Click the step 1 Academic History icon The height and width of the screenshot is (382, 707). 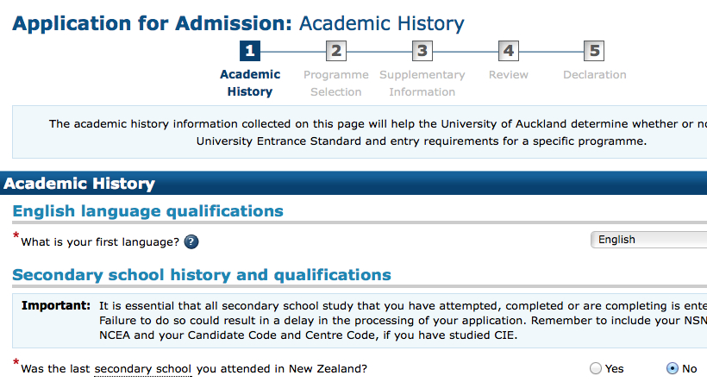click(x=250, y=51)
